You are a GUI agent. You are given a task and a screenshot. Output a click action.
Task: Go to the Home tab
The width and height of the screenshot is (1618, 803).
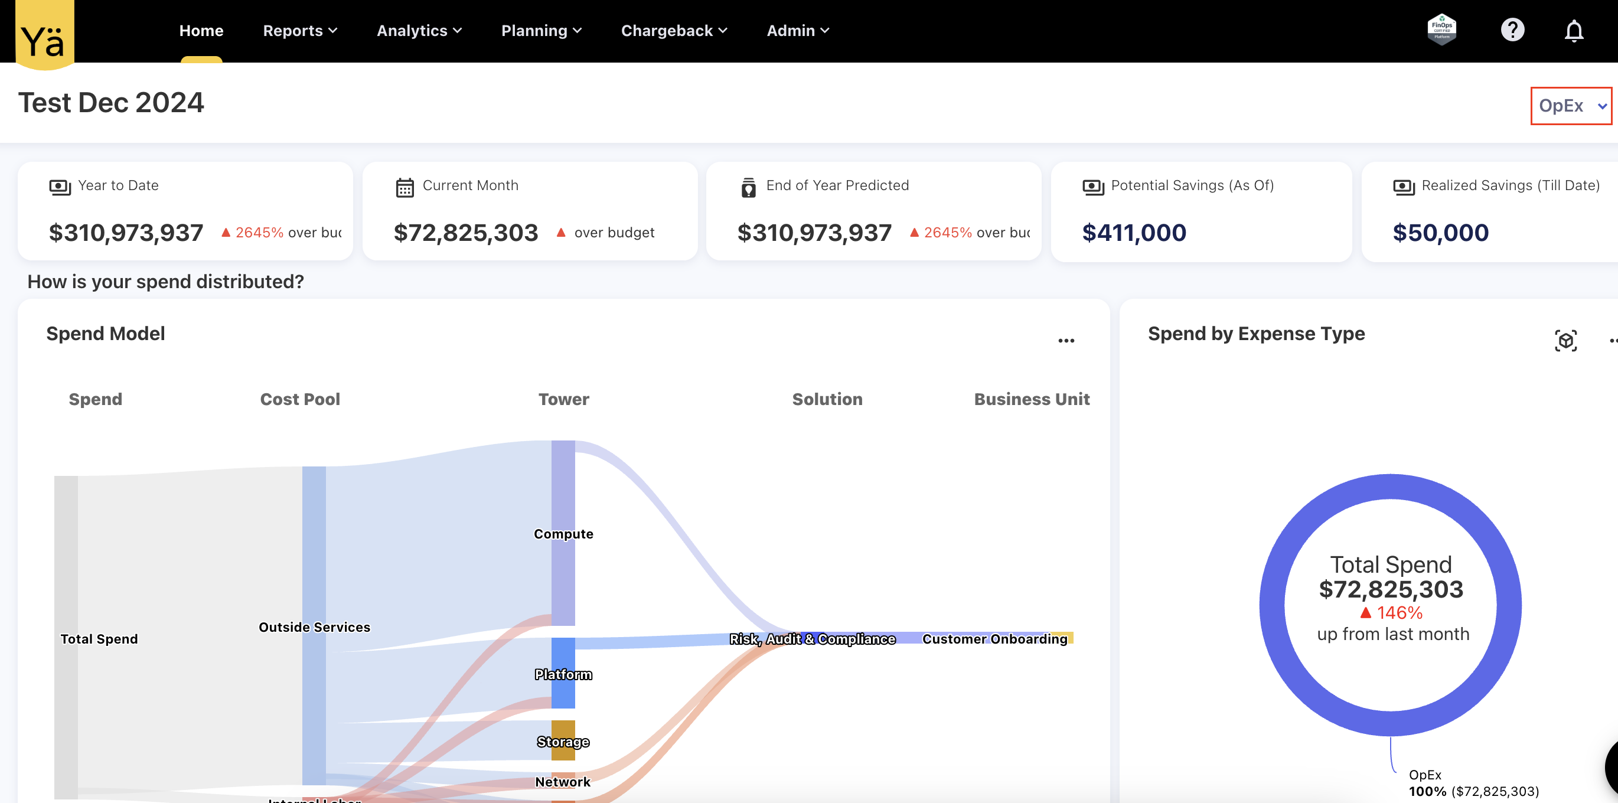tap(201, 31)
